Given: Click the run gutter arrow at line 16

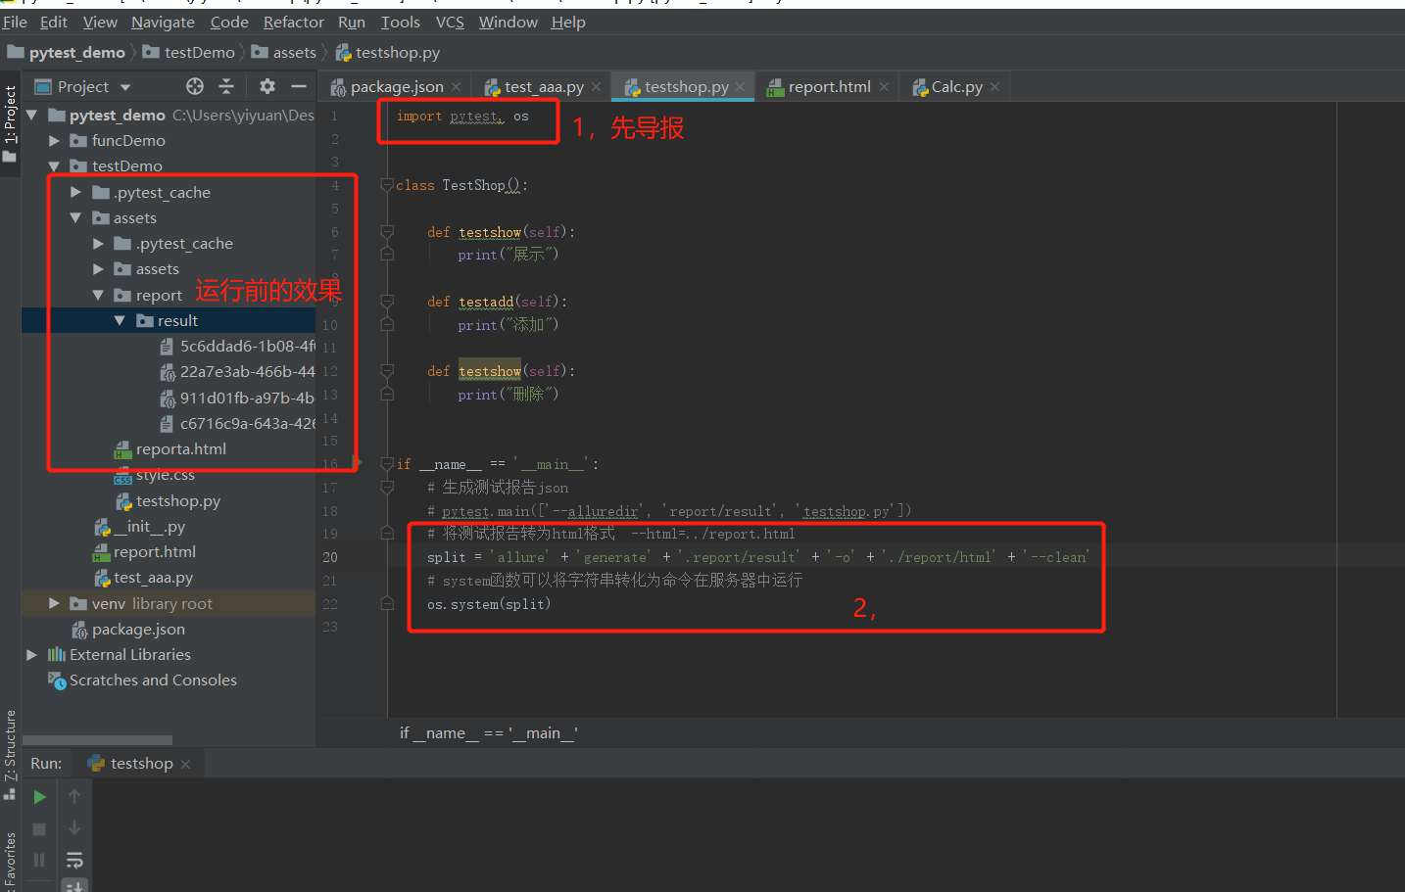Looking at the screenshot, I should click(x=358, y=462).
